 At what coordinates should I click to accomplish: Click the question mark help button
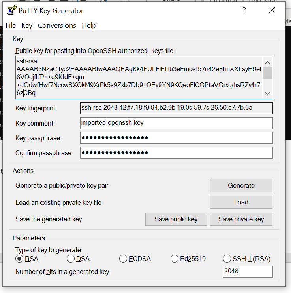click(244, 10)
